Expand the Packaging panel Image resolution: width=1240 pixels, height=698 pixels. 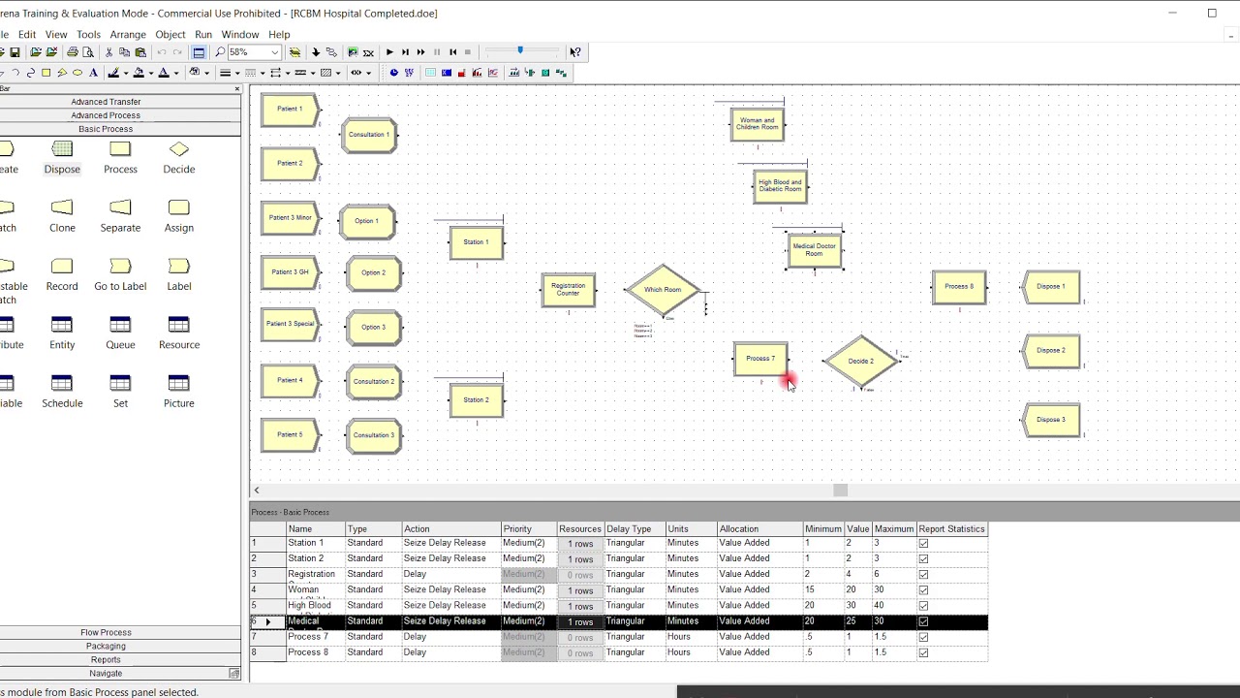click(106, 647)
